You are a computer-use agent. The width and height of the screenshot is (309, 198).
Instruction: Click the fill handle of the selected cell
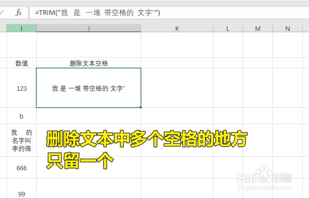pyautogui.click(x=140, y=107)
